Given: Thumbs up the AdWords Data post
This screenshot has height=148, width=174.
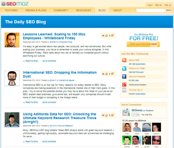Looking at the screenshot, I should tap(106, 115).
